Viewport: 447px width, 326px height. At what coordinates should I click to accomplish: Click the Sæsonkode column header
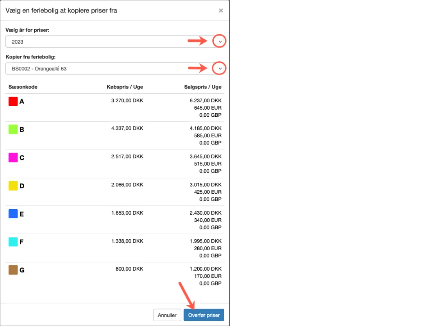point(23,87)
